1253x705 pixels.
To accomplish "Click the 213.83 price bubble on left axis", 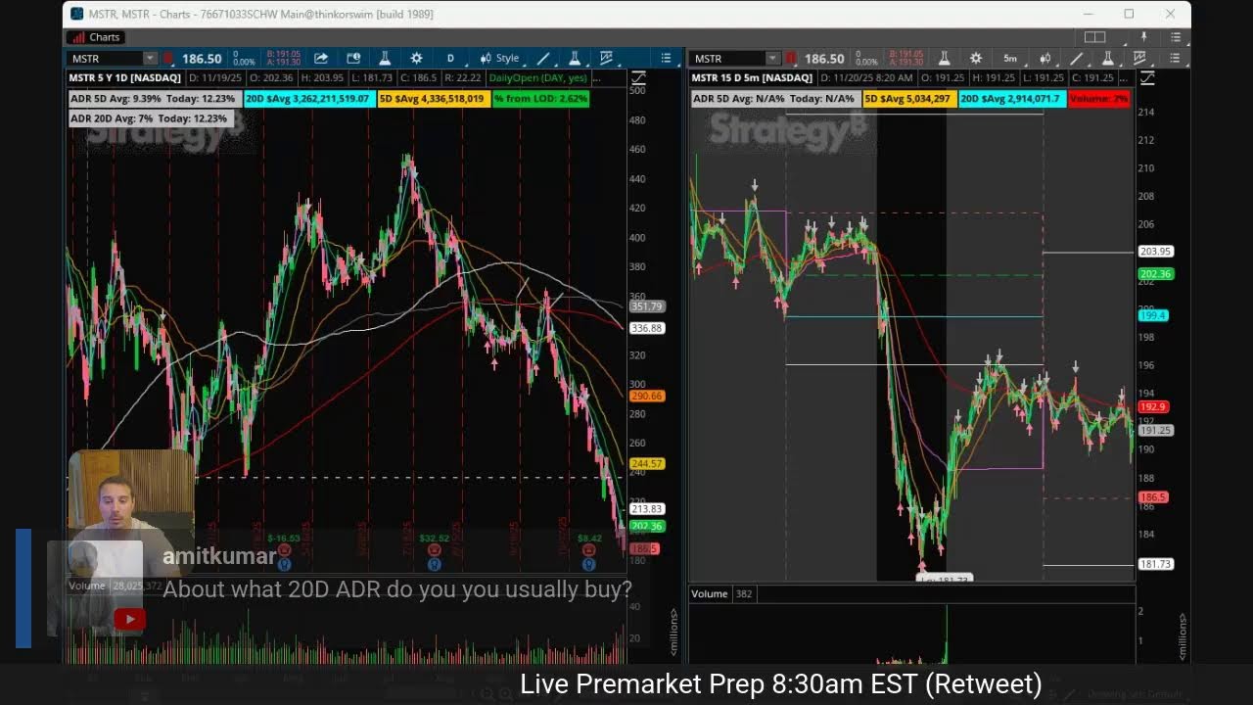I will tap(647, 508).
